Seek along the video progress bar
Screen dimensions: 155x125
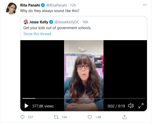point(83,98)
